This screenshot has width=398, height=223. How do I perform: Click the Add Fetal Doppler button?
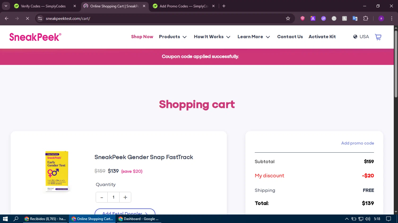point(125,212)
